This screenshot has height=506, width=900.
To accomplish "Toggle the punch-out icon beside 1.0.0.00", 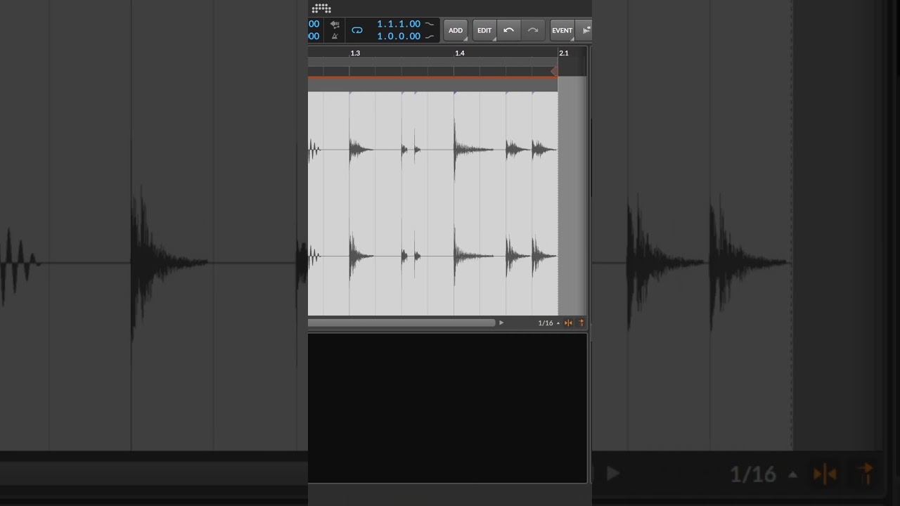I will pyautogui.click(x=430, y=37).
